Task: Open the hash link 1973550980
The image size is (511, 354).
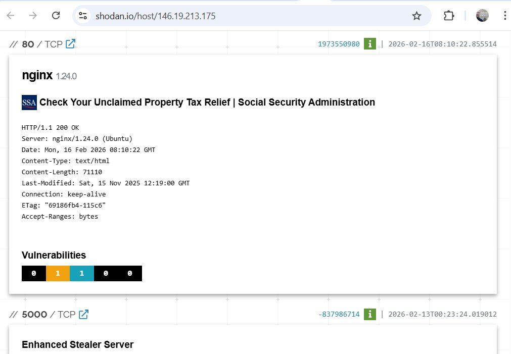Action: pyautogui.click(x=339, y=44)
